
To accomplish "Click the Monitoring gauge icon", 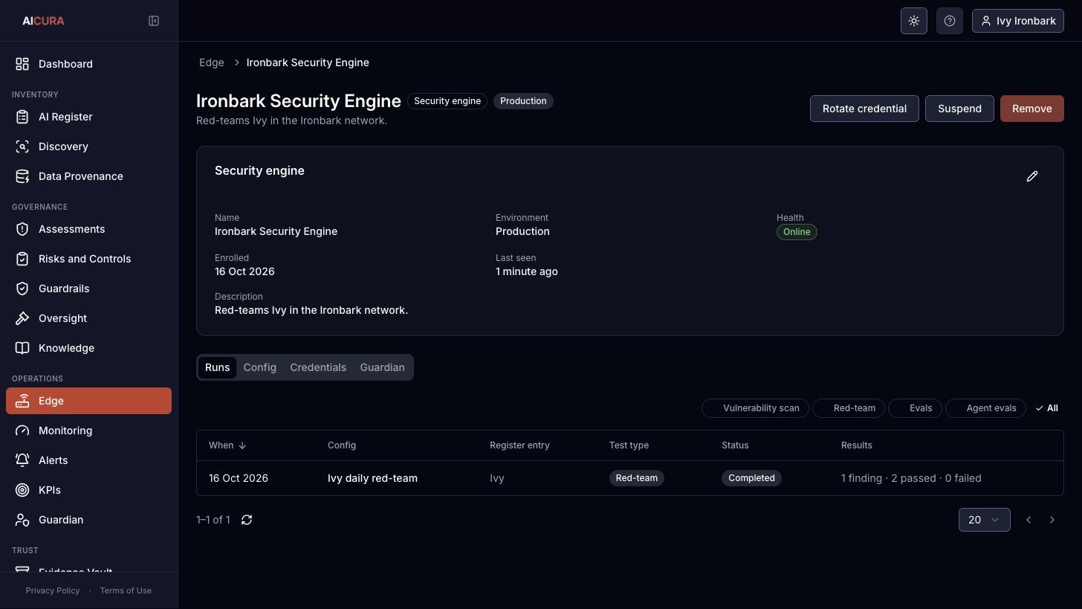I will (x=22, y=431).
